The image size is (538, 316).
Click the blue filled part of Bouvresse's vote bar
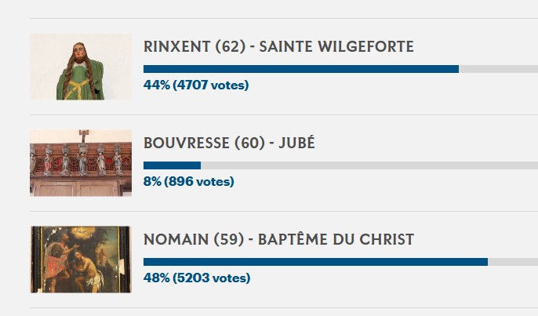pos(172,165)
